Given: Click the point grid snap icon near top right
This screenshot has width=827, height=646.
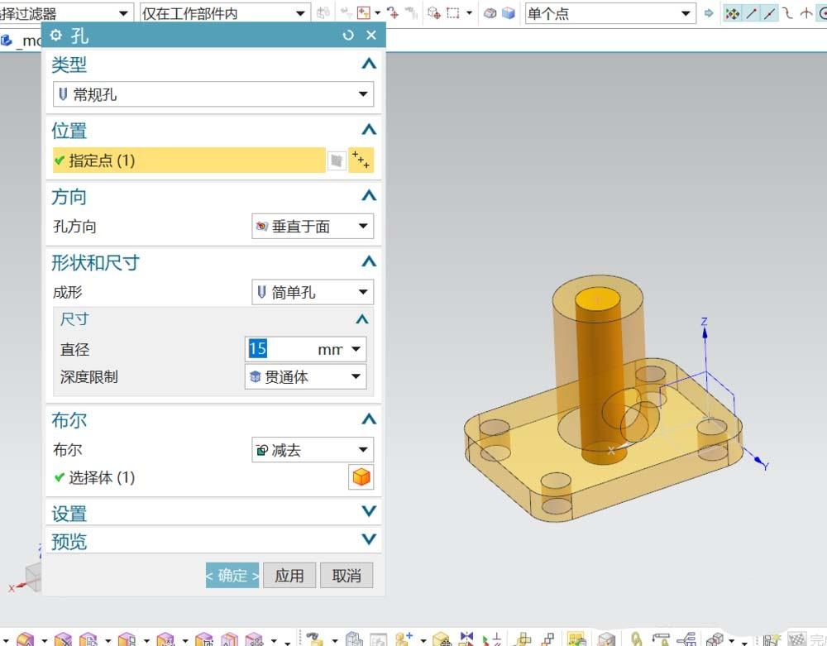Looking at the screenshot, I should [x=734, y=12].
